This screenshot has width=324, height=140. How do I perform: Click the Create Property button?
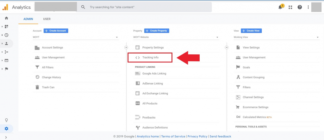tap(157, 31)
